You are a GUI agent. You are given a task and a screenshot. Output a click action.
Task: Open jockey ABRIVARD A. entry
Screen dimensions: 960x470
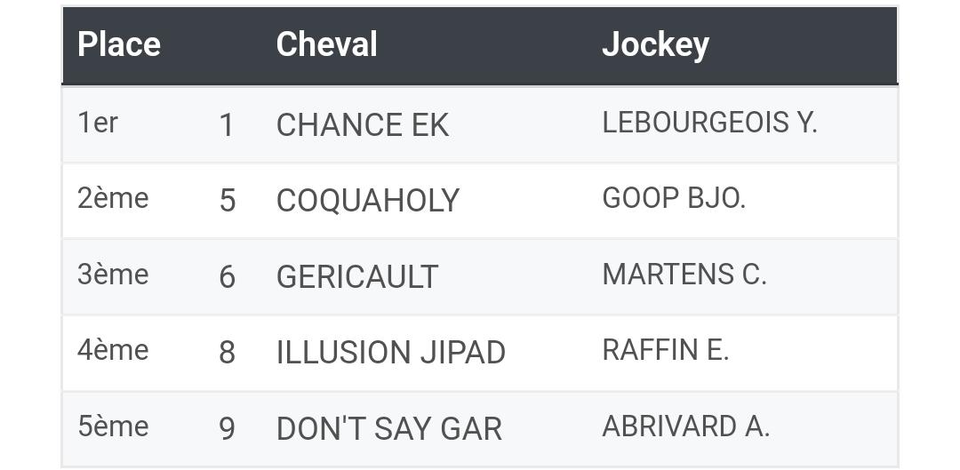pyautogui.click(x=685, y=426)
